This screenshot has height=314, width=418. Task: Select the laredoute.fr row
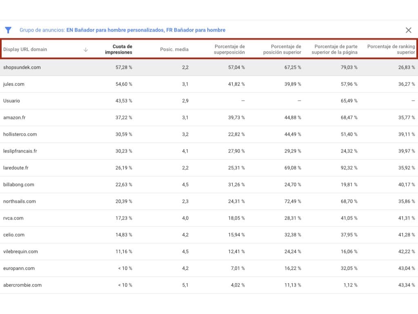(16, 168)
